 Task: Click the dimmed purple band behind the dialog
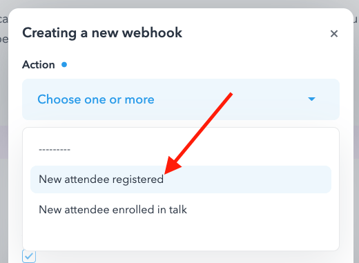click(x=4, y=142)
